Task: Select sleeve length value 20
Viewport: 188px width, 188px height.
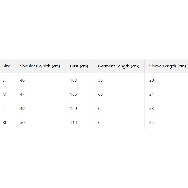Action: click(x=151, y=80)
